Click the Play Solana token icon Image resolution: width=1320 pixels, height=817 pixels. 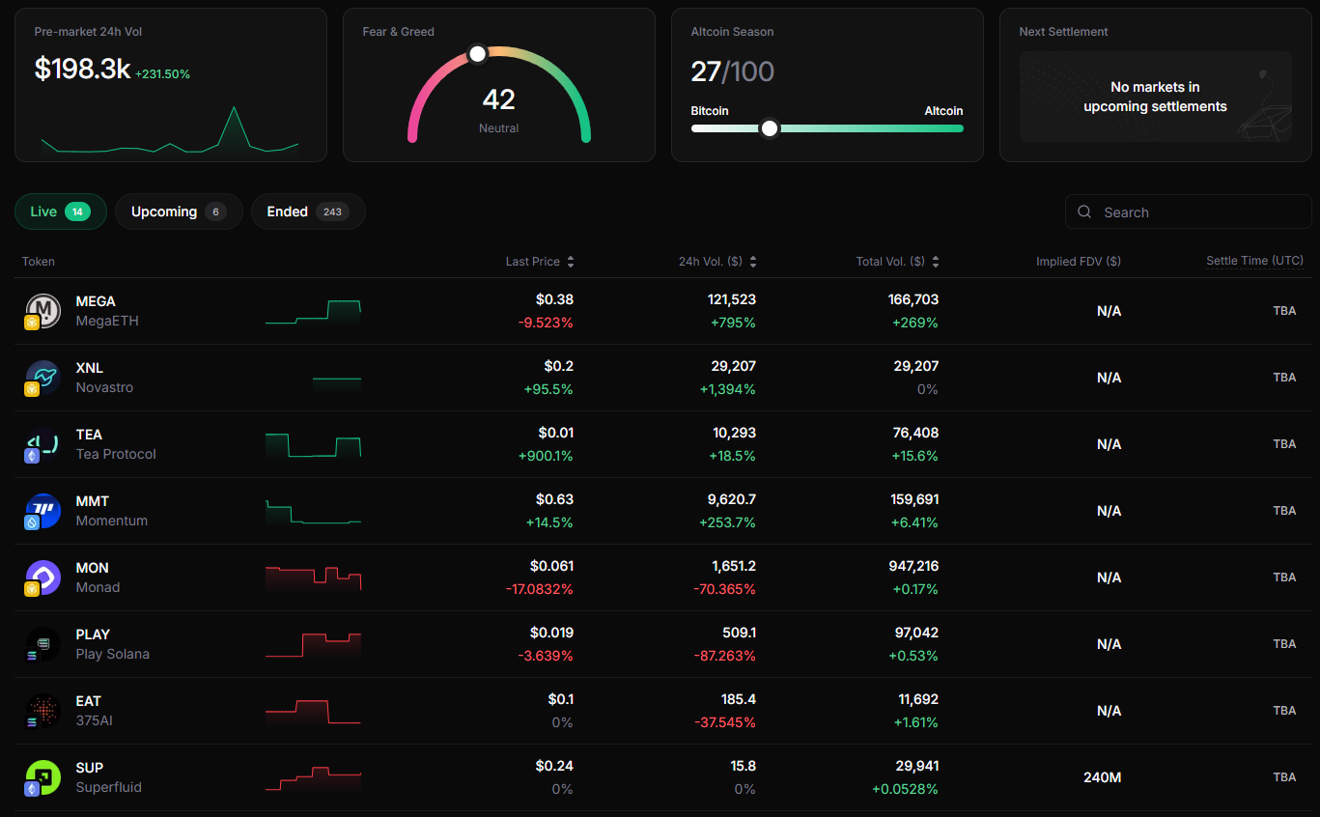[x=42, y=643]
